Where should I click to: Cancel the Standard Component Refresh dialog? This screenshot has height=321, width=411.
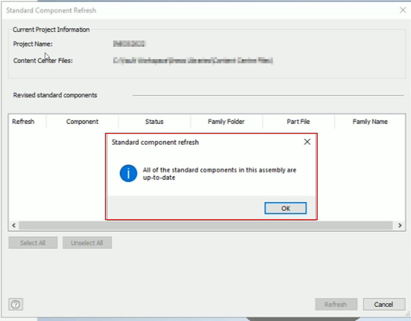[x=384, y=304]
